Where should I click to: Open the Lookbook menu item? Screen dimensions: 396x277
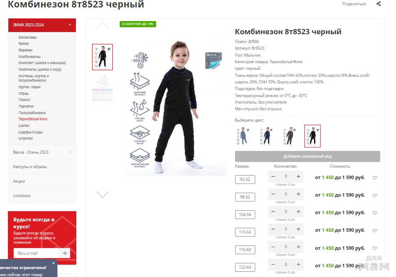point(22,196)
